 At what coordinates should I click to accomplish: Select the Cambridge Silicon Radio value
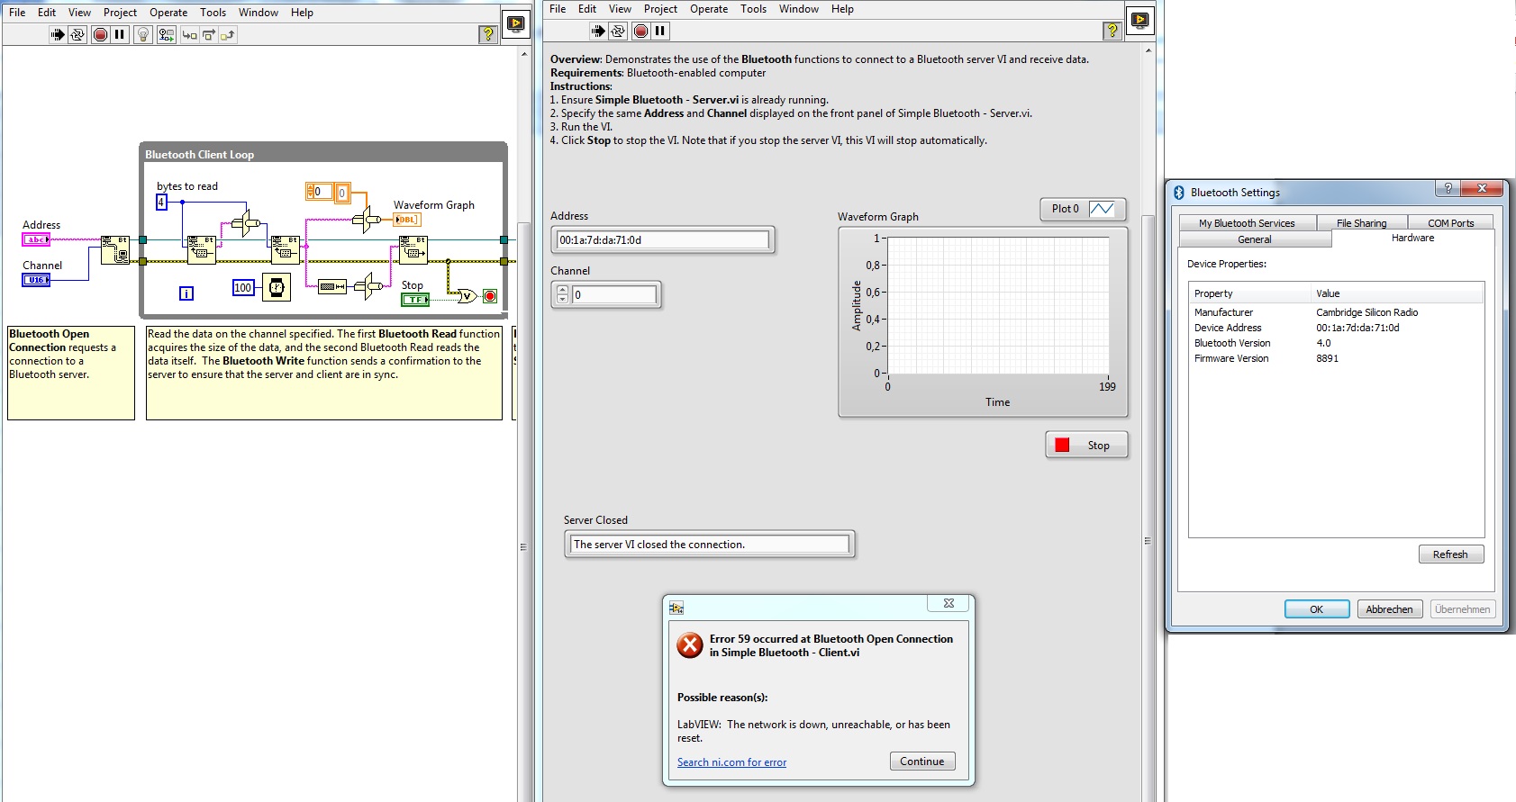click(x=1366, y=312)
